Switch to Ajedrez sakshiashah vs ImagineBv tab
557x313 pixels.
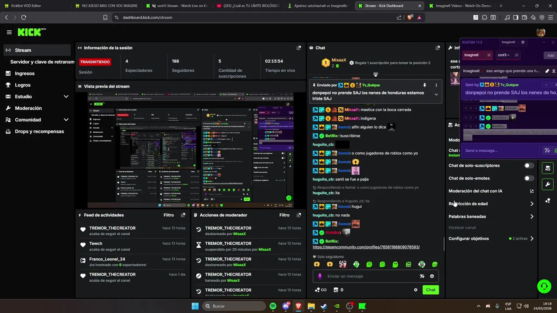point(319,6)
